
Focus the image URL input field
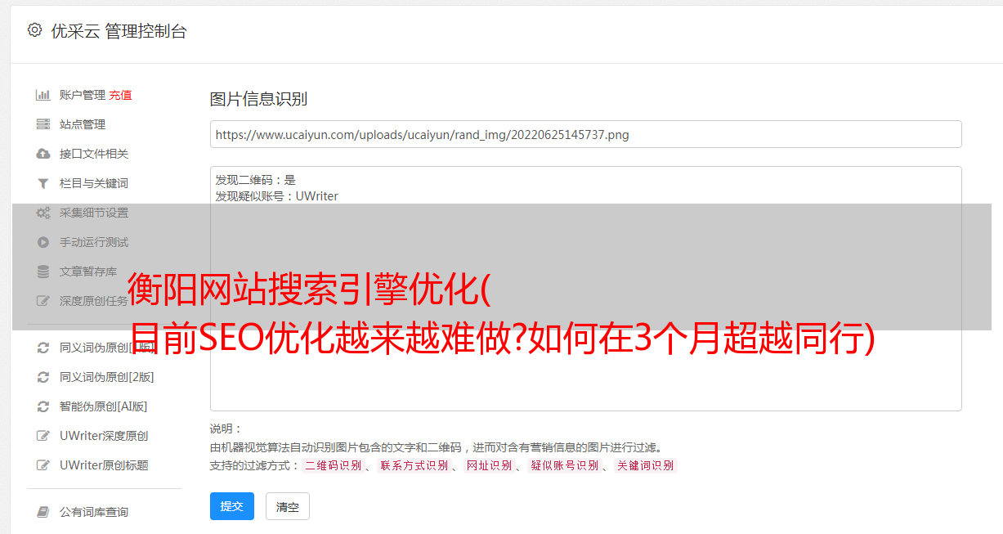click(x=585, y=134)
